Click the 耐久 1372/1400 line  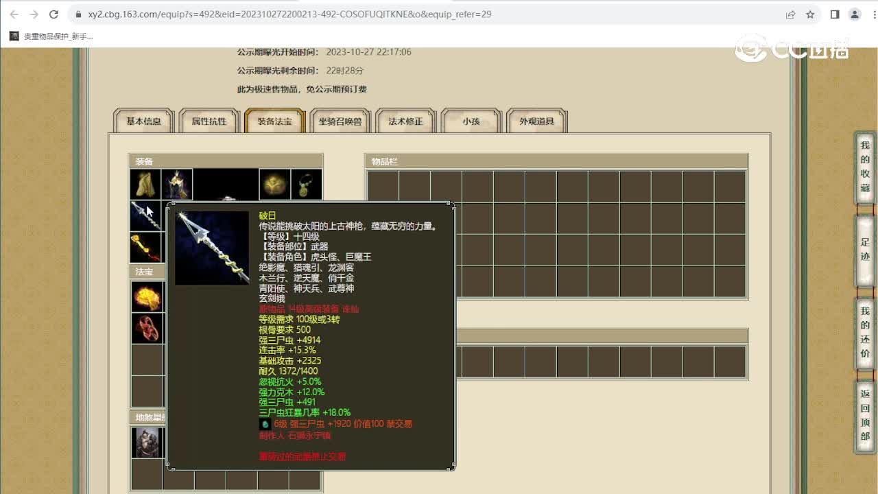point(288,371)
